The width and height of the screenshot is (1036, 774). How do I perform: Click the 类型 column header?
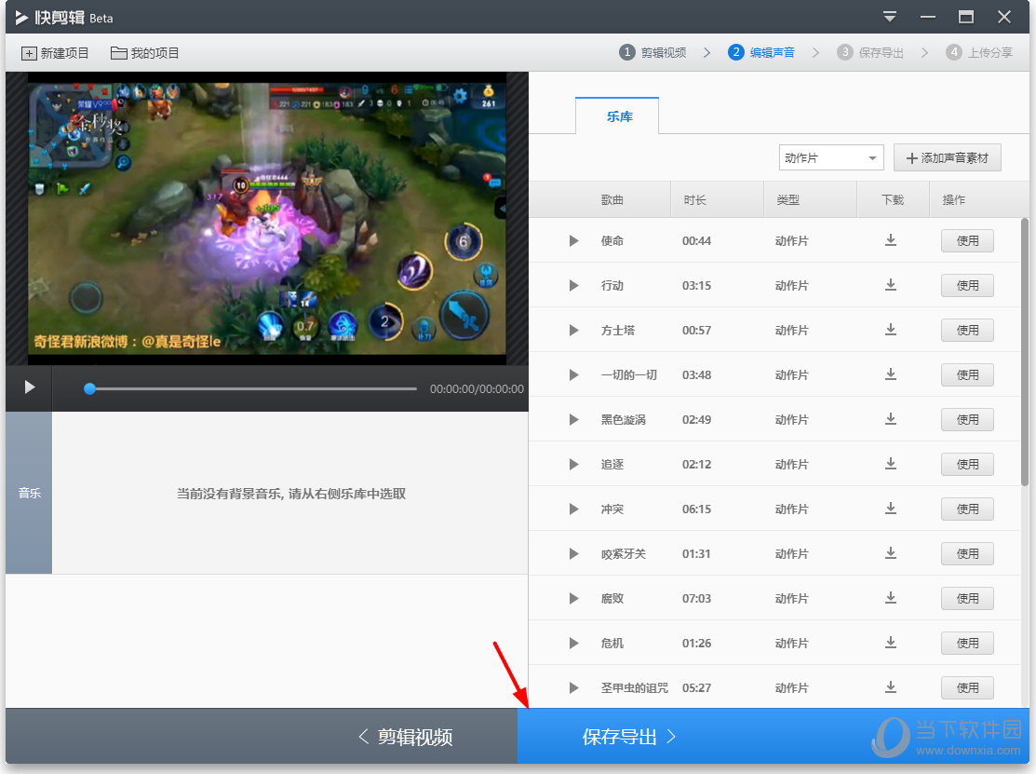[x=787, y=199]
